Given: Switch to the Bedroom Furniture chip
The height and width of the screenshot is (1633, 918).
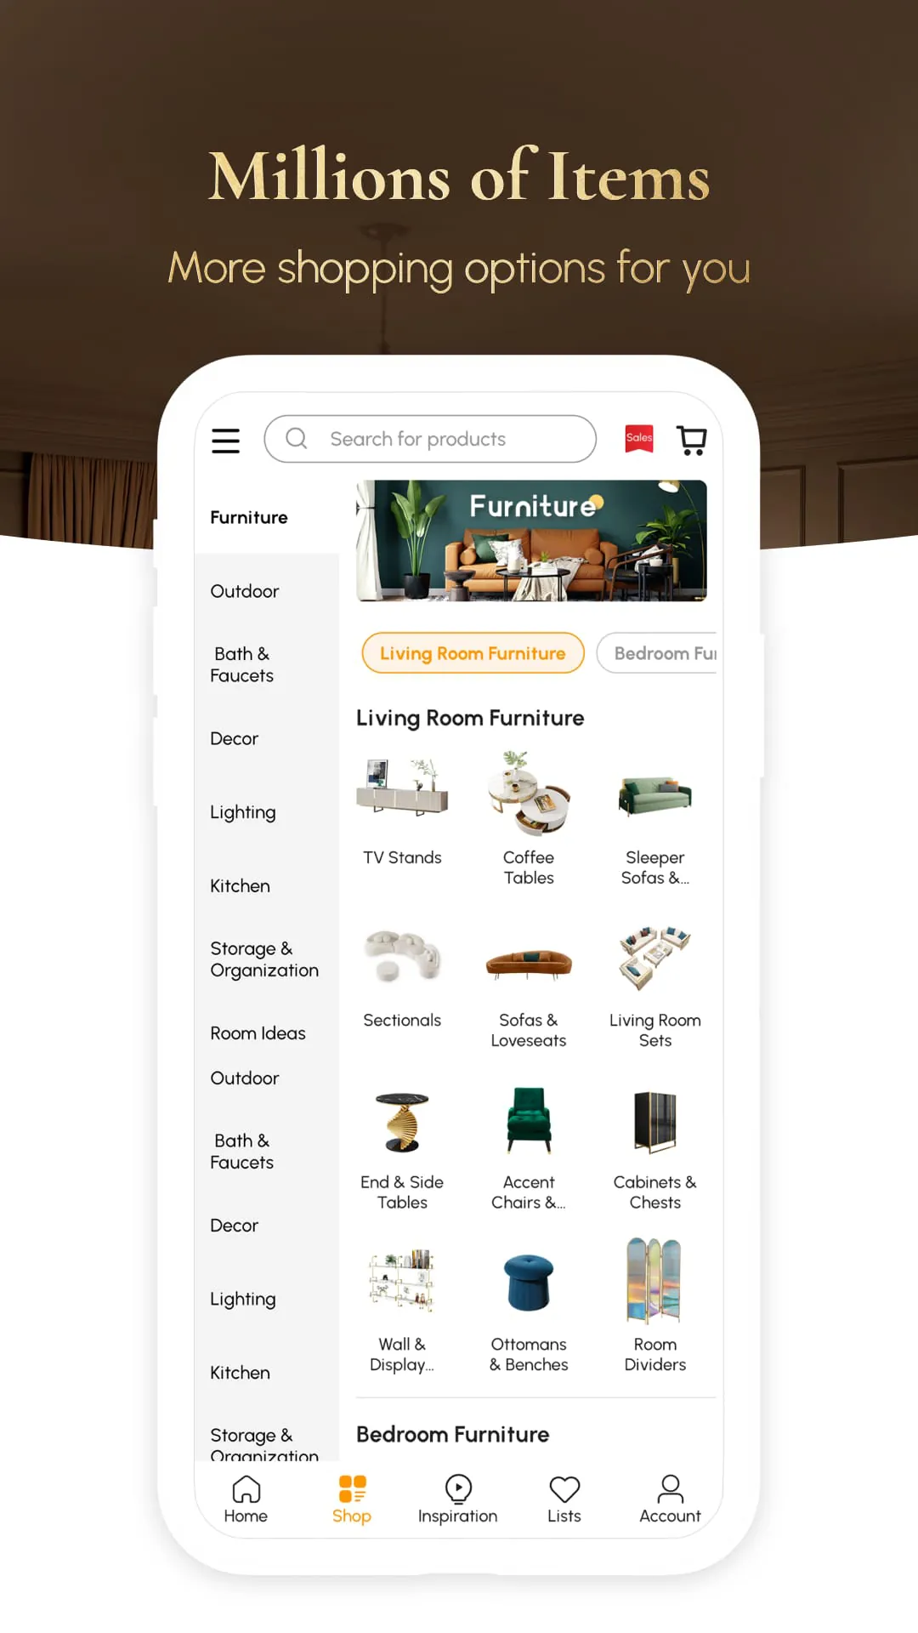Looking at the screenshot, I should click(657, 653).
